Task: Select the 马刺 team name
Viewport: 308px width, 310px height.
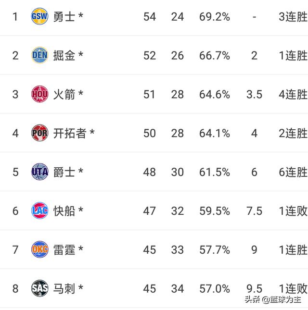Action: [64, 289]
